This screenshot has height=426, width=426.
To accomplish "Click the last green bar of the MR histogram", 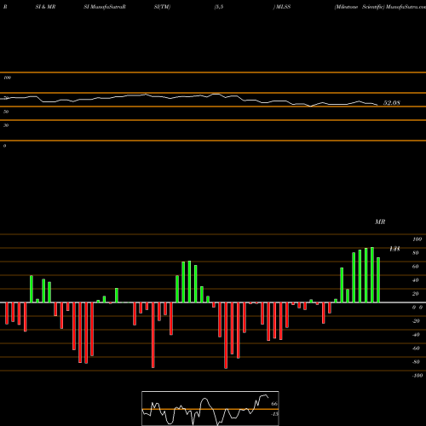I will [378, 279].
